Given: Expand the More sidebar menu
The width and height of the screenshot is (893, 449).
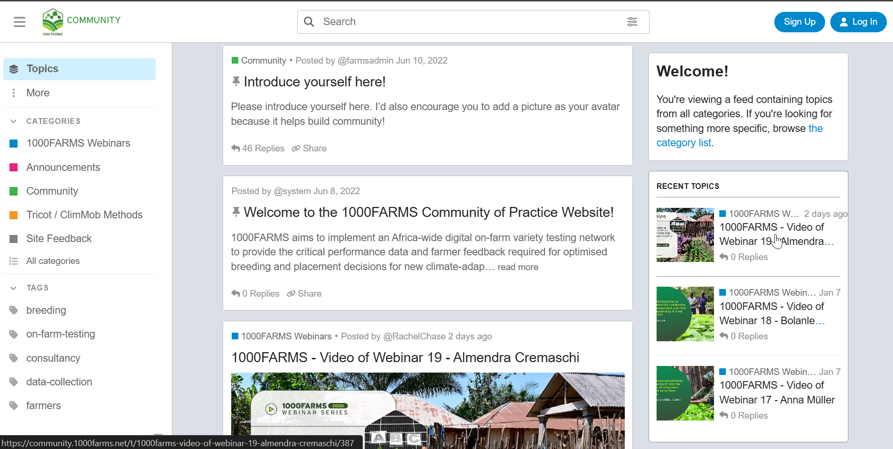Looking at the screenshot, I should 38,93.
